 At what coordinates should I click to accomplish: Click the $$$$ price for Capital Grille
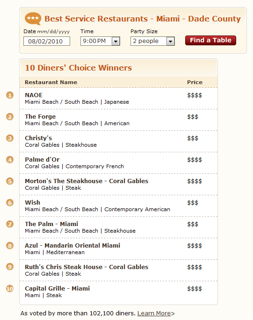click(195, 289)
